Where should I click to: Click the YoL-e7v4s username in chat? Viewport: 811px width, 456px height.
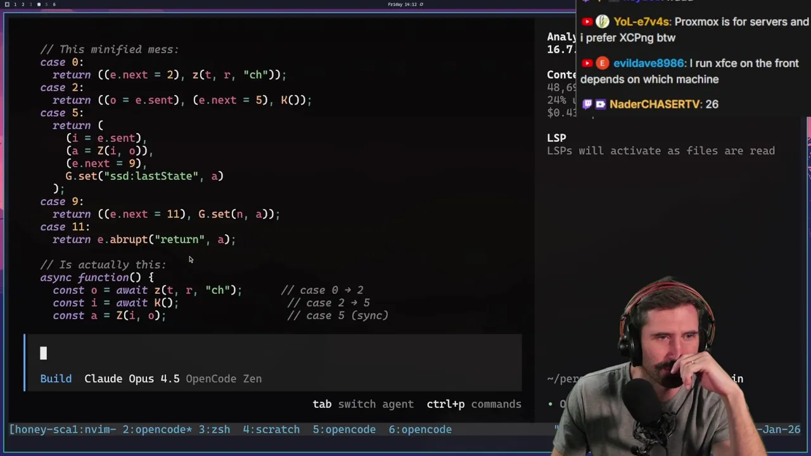point(642,22)
